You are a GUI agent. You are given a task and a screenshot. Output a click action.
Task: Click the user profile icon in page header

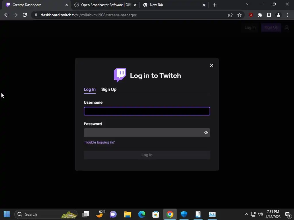(x=287, y=27)
